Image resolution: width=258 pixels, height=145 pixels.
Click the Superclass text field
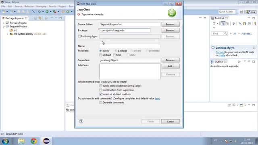click(x=130, y=60)
